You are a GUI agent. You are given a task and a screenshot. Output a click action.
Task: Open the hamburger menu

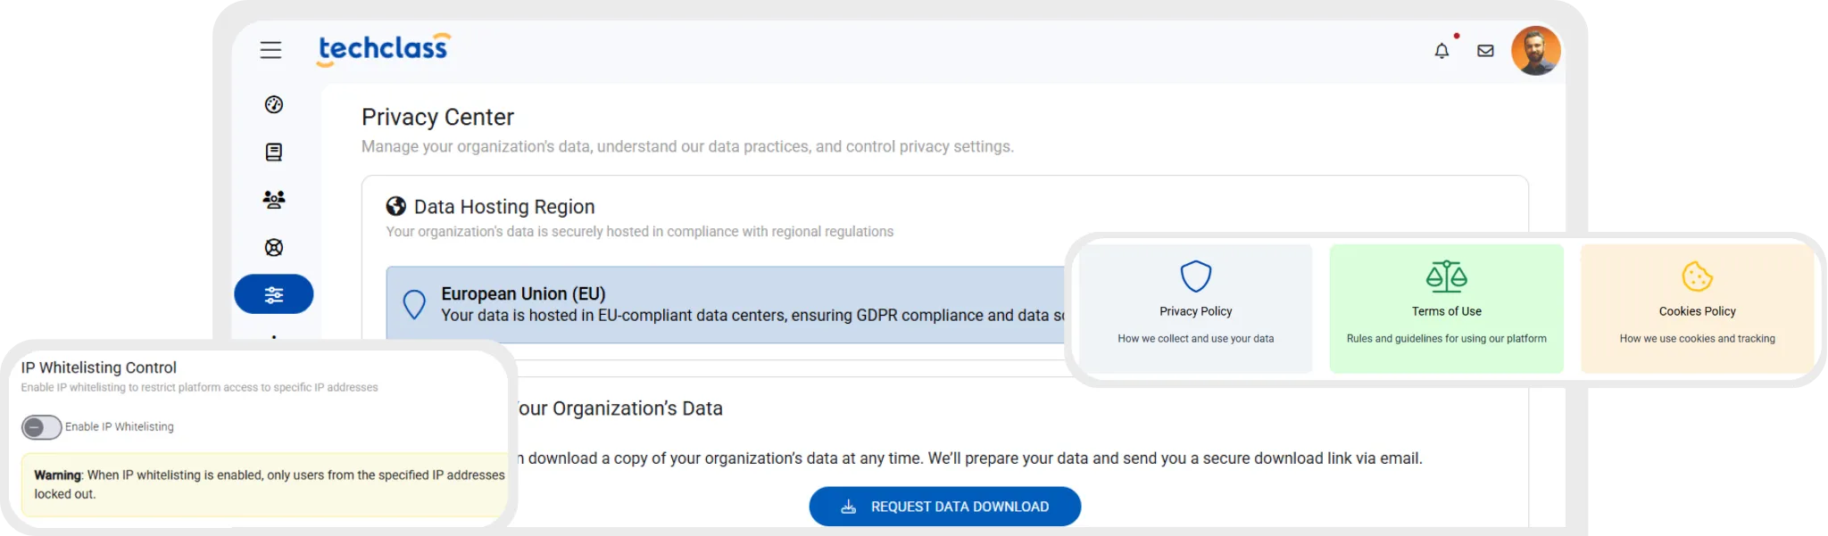point(270,50)
